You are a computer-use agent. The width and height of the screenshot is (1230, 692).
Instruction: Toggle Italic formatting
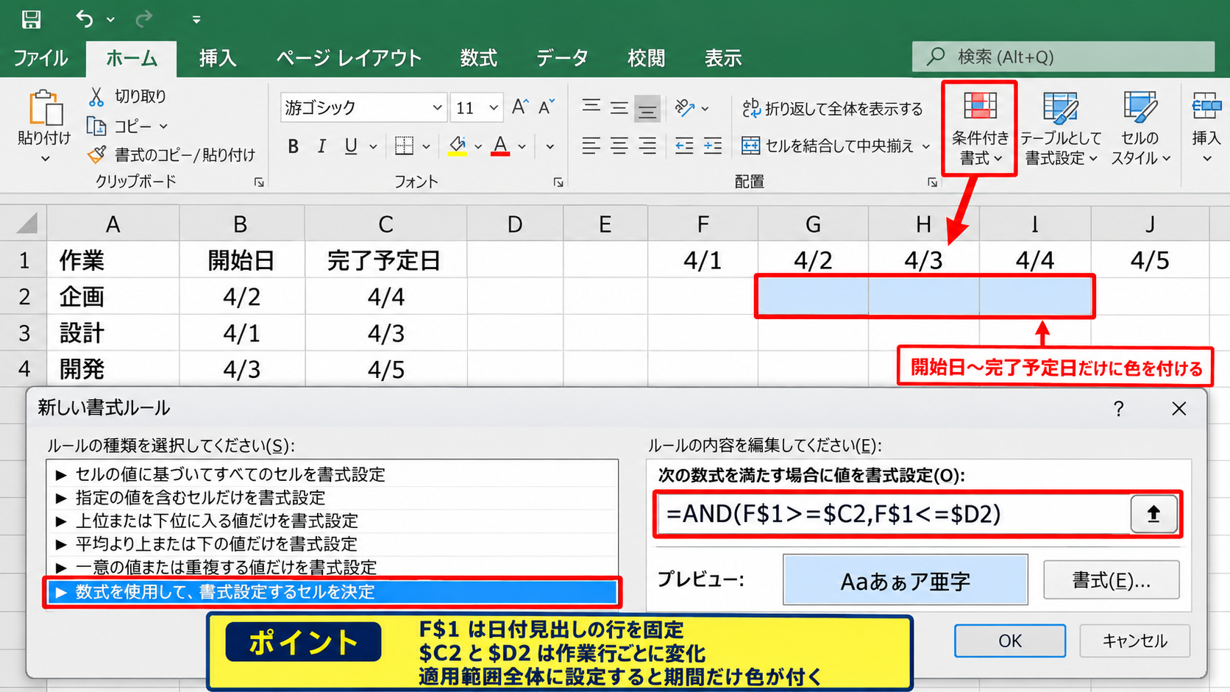321,146
